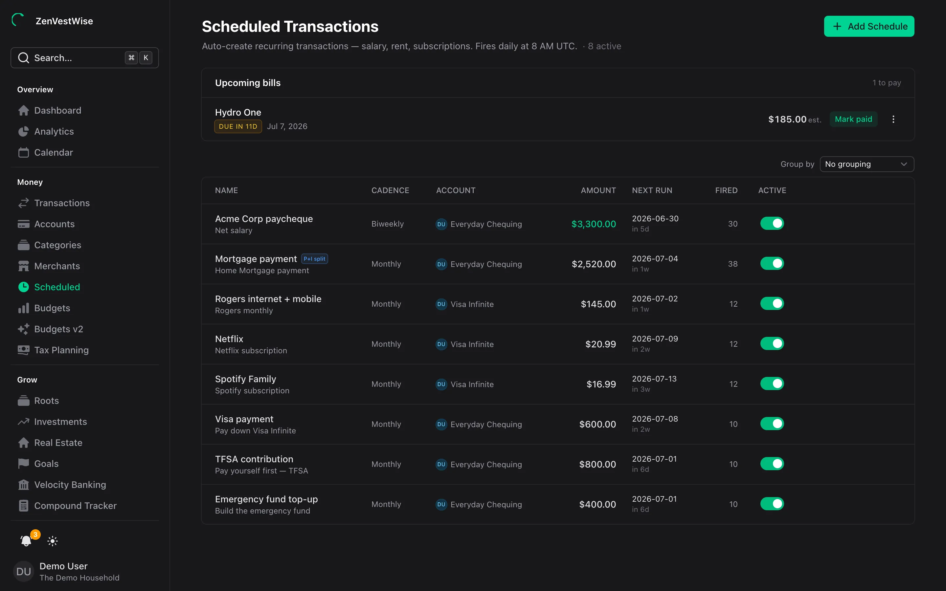Navigate to Budgets v2
The width and height of the screenshot is (946, 591).
[84, 329]
